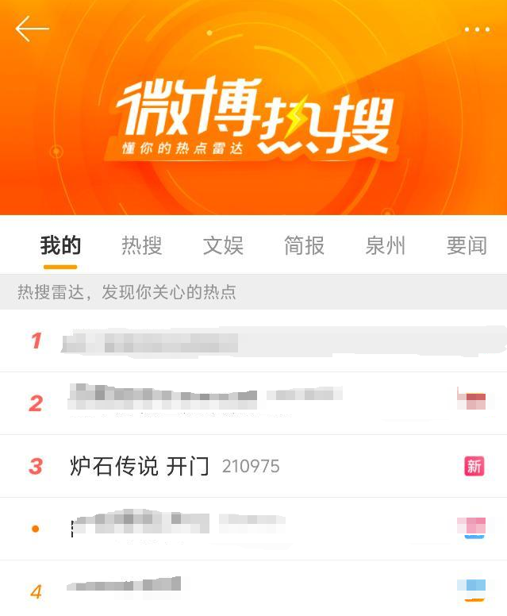Screen dimensions: 507x616
Task: Open the three-dot more options menu
Action: pyautogui.click(x=477, y=29)
